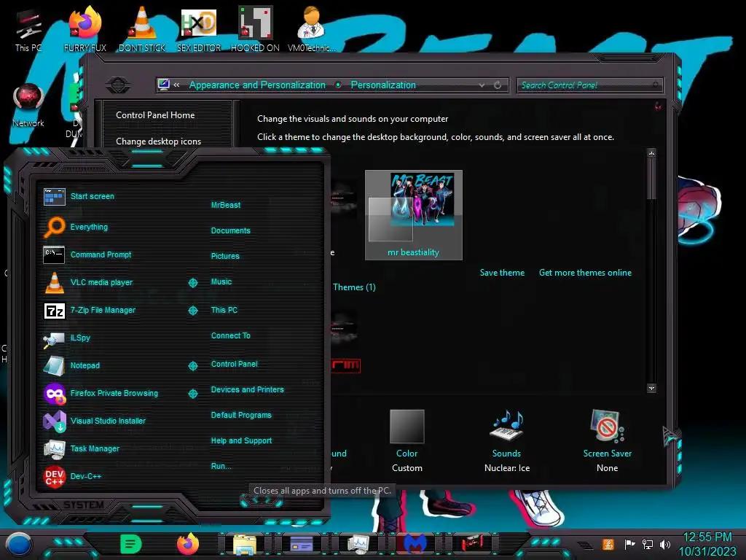Open Documents from start menu

tap(231, 230)
